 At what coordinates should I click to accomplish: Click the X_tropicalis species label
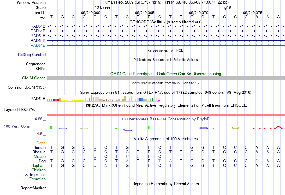tap(35, 175)
